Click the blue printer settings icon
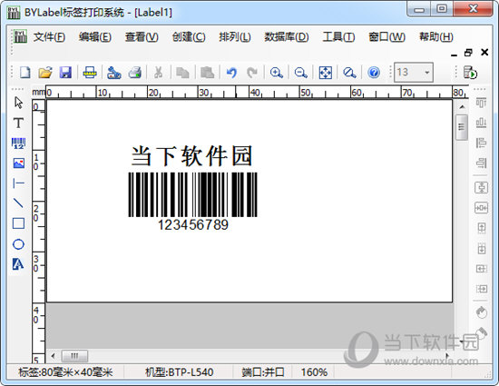 pyautogui.click(x=114, y=73)
